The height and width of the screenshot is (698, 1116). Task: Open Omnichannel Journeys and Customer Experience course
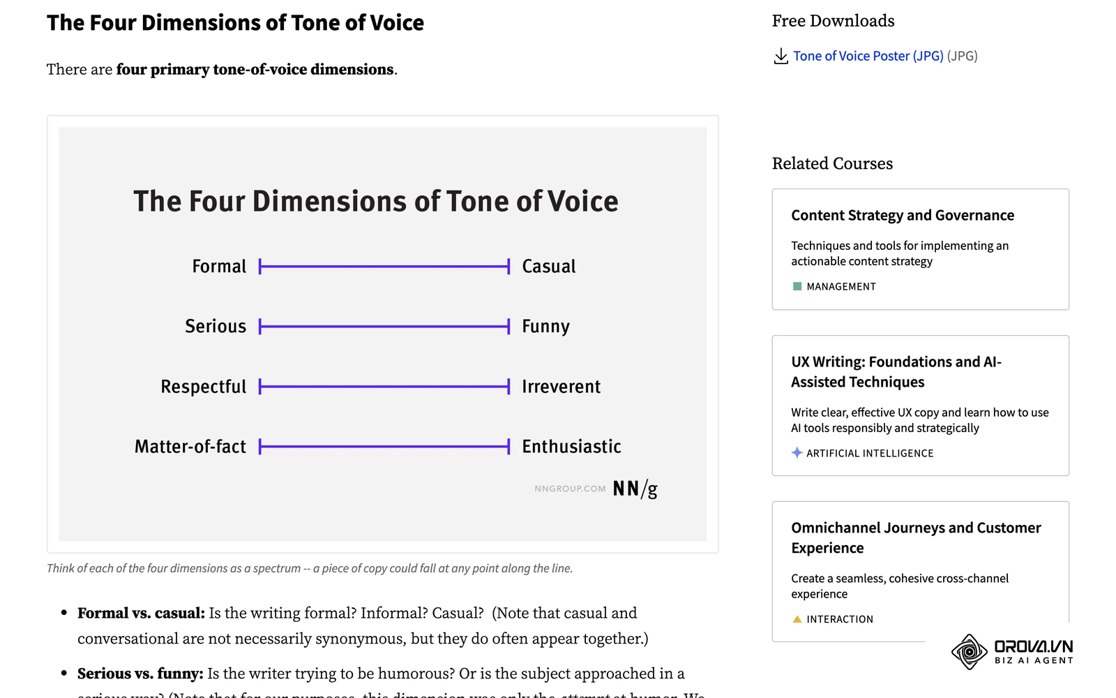click(920, 571)
